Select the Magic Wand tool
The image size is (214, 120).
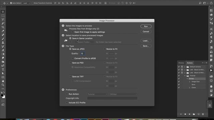3,23
